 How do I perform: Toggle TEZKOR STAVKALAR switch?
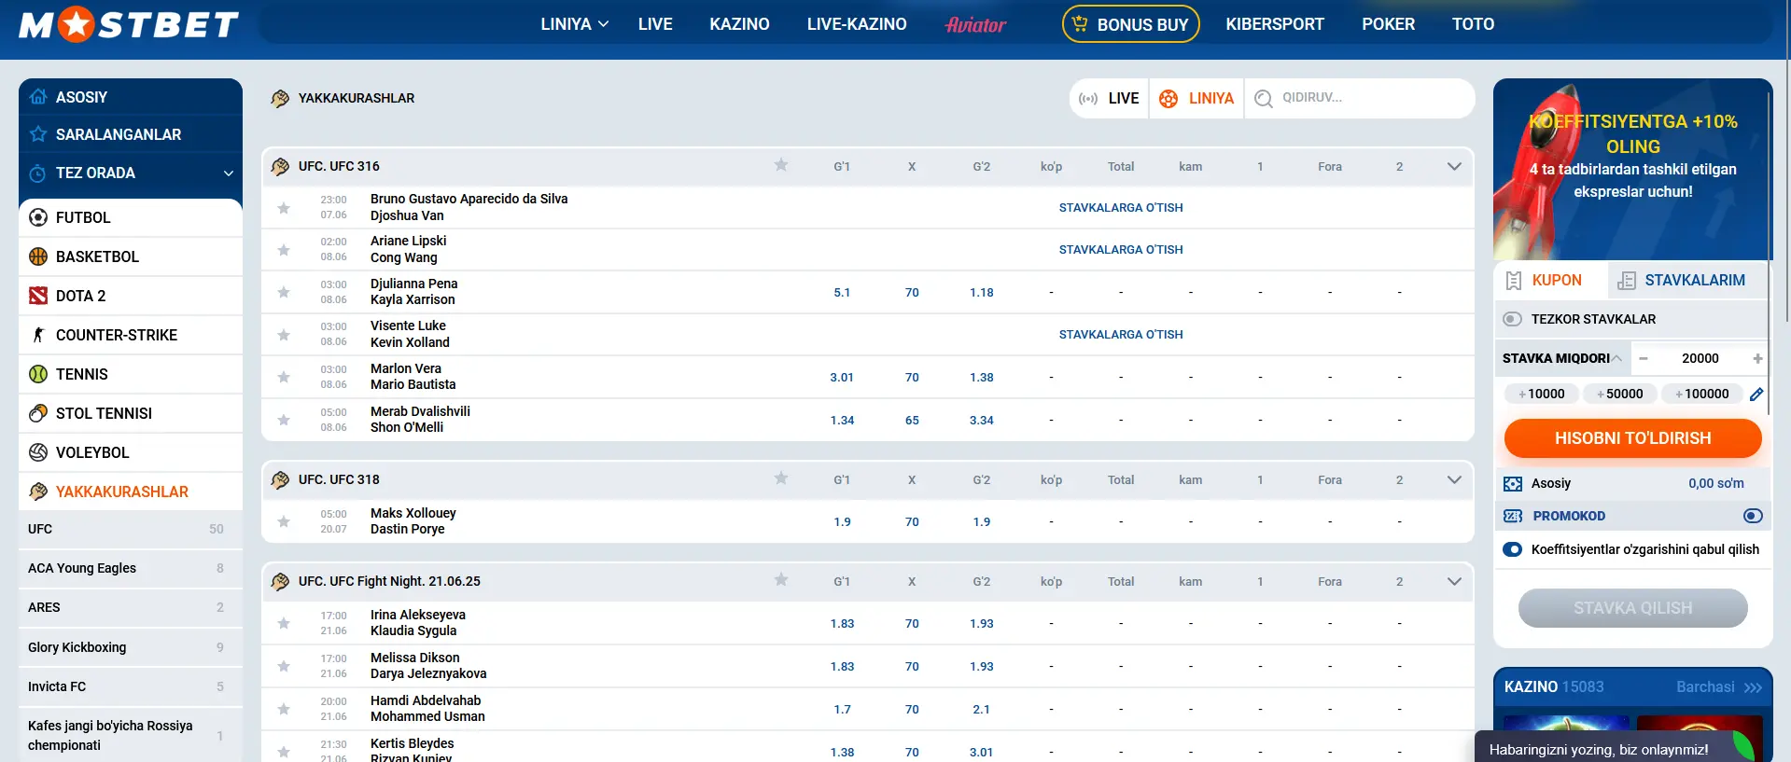1513,319
